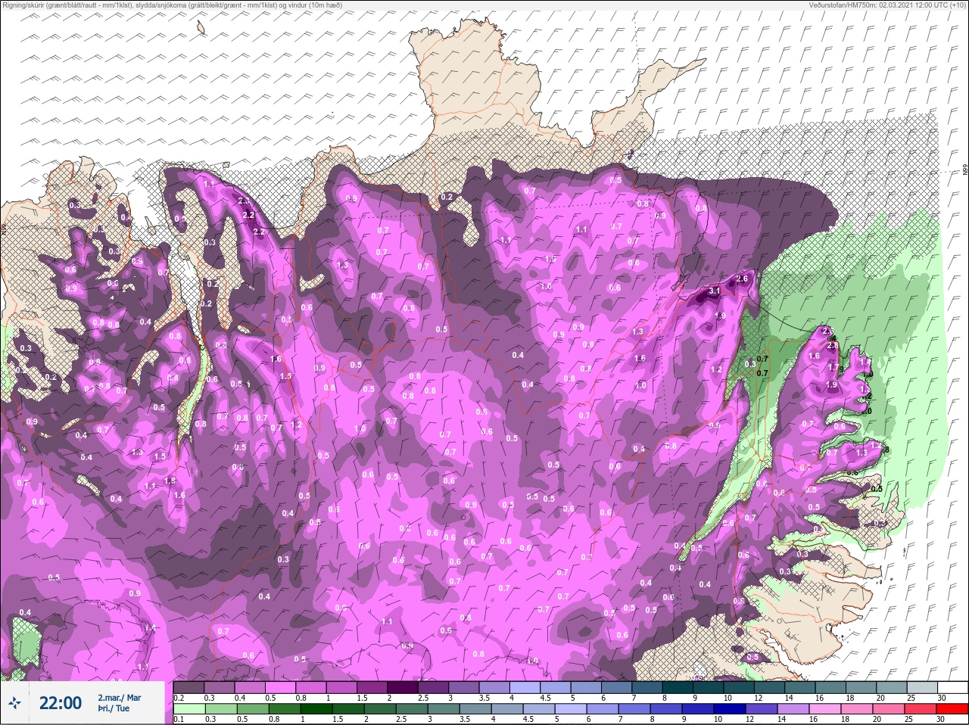Click the '0.1' tick label in the lower legend

pyautogui.click(x=179, y=720)
